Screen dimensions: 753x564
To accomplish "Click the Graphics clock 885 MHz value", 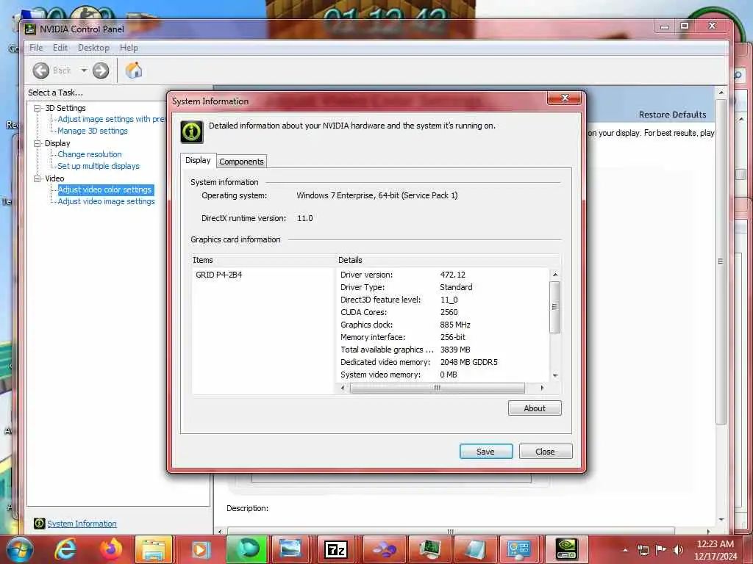I will 455,325.
